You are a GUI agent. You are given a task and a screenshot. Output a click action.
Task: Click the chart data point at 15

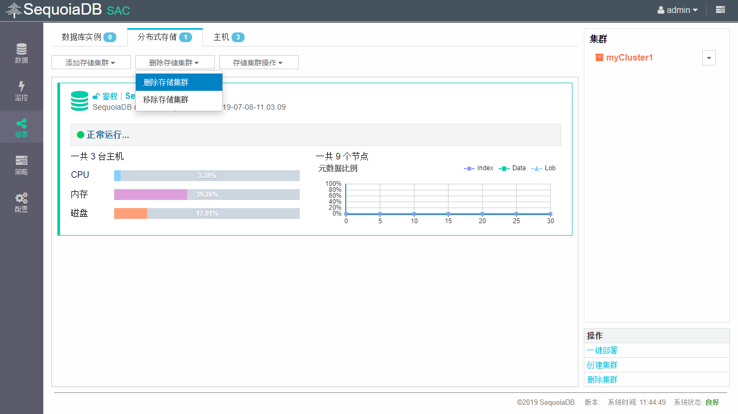tap(448, 213)
